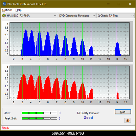Click the Jitter score value 3
136x136 pixels.
click(x=60, y=113)
